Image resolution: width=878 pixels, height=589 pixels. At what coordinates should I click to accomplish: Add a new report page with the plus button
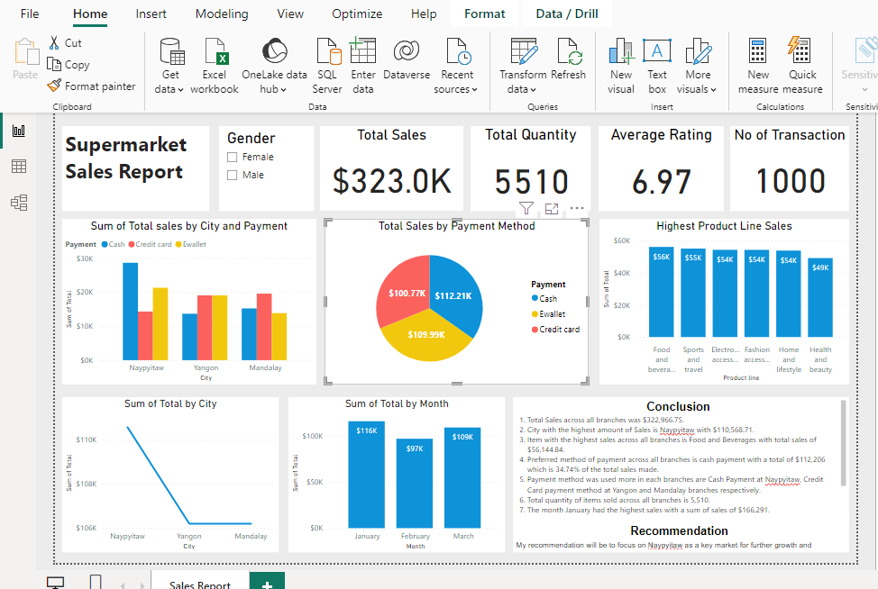[266, 583]
